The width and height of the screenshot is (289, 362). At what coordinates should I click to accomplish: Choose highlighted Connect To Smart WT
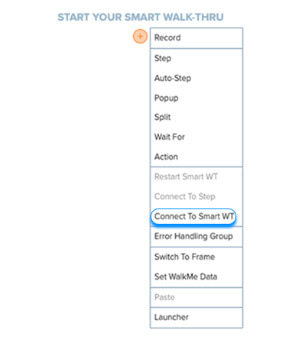pos(193,216)
